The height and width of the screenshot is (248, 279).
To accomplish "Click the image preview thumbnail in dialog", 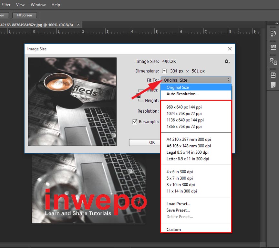I will pyautogui.click(x=72, y=102).
